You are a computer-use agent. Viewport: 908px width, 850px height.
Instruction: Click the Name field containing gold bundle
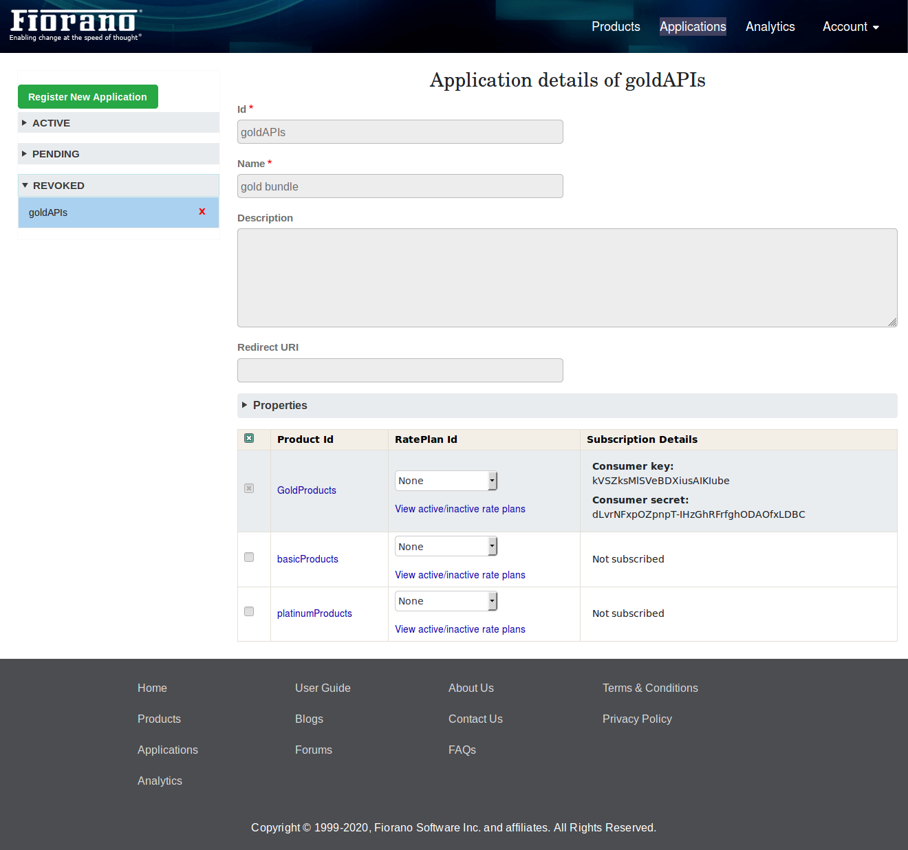[x=400, y=186]
